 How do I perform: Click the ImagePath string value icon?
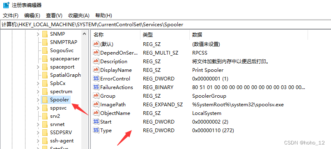(96, 104)
